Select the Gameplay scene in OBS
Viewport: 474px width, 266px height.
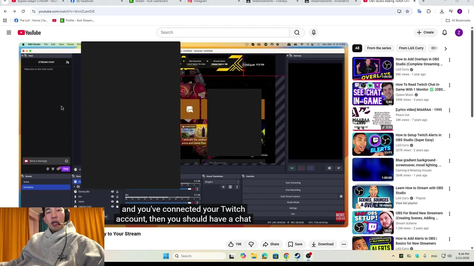point(46,187)
